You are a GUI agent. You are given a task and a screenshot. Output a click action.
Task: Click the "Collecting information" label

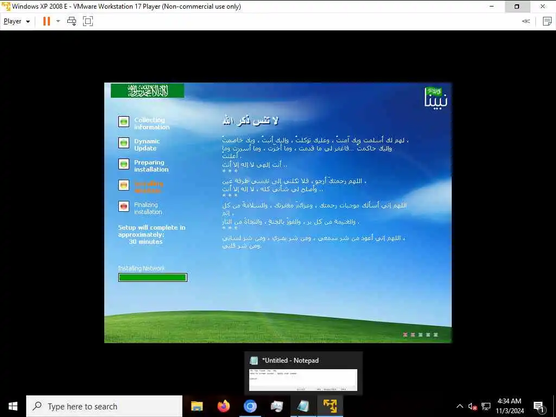point(151,123)
